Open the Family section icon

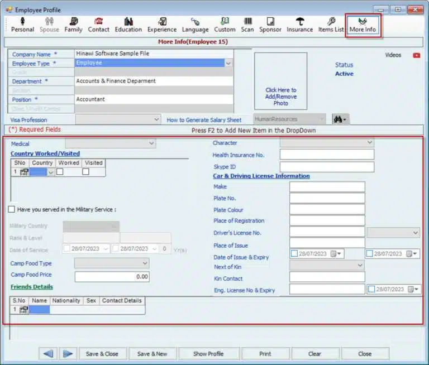pos(73,22)
